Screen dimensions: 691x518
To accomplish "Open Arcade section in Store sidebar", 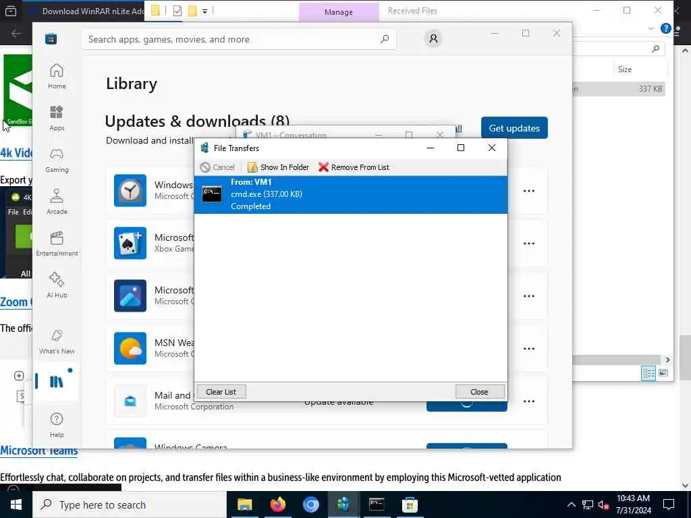I will (57, 202).
